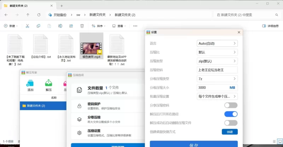The width and height of the screenshot is (283, 147).
Task: Close the 新建文件夹 (2) tab
Action: coord(51,6)
